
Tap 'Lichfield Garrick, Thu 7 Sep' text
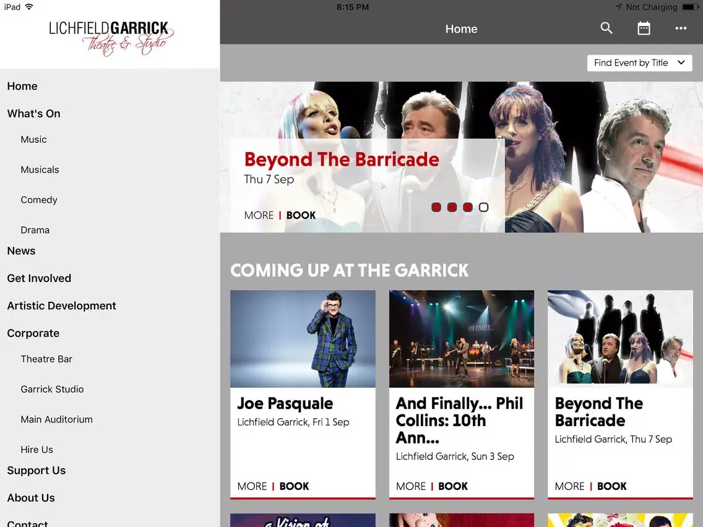pos(613,439)
